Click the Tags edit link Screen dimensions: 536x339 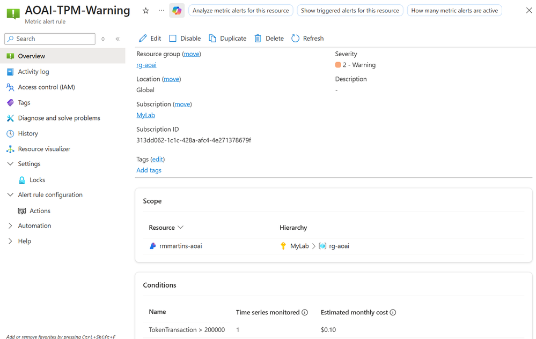coord(158,159)
